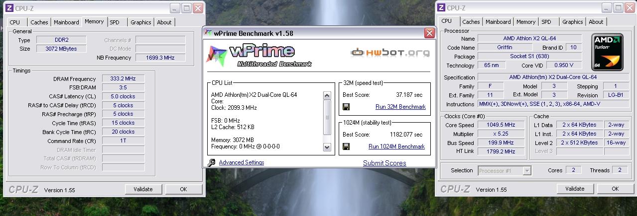637x216 pixels.
Task: Open Caches tab in right CPU-Z window
Action: [471, 22]
